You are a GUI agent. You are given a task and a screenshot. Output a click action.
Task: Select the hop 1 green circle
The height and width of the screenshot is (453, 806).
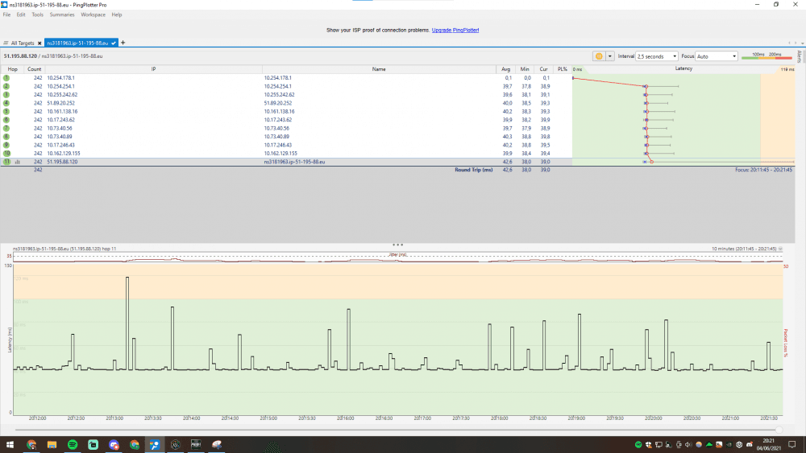pos(6,77)
